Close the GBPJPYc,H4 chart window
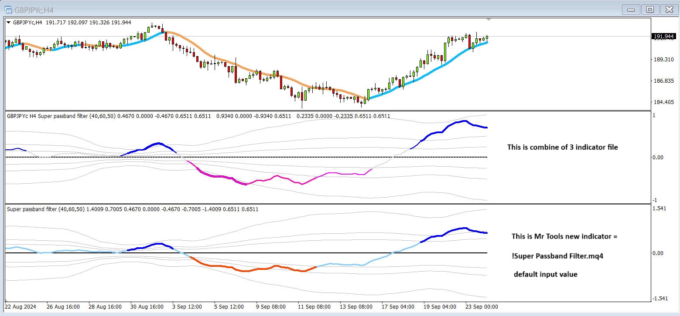This screenshot has width=680, height=316. coord(668,9)
